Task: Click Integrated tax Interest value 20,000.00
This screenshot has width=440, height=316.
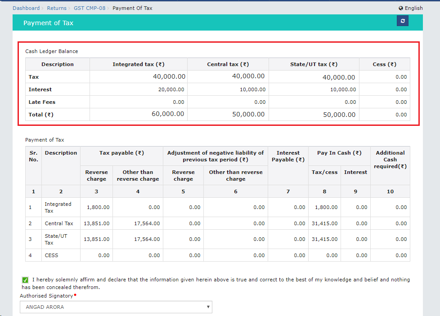Action: coord(171,89)
